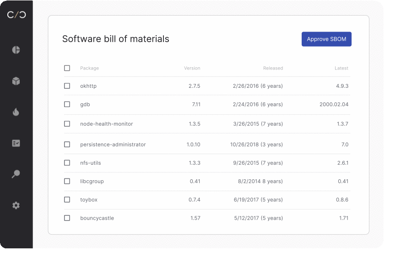Click latest version 1.71
This screenshot has height=279, width=412.
pos(344,218)
